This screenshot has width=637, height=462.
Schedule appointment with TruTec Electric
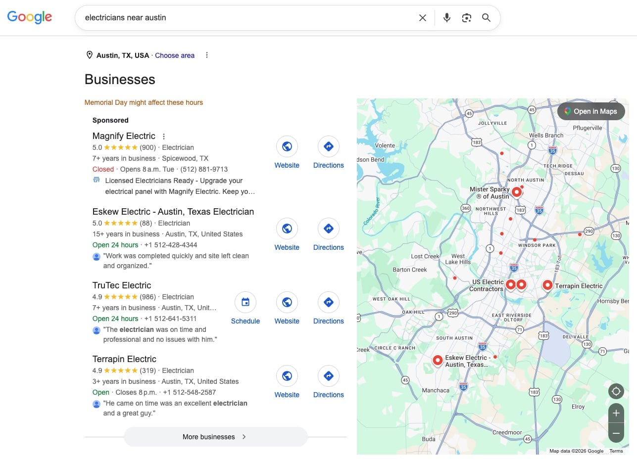245,302
